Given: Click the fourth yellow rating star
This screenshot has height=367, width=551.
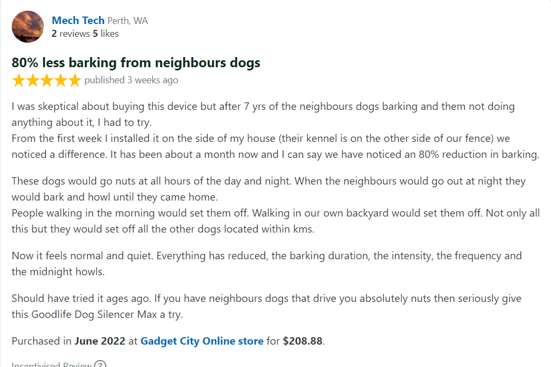Looking at the screenshot, I should [x=60, y=81].
